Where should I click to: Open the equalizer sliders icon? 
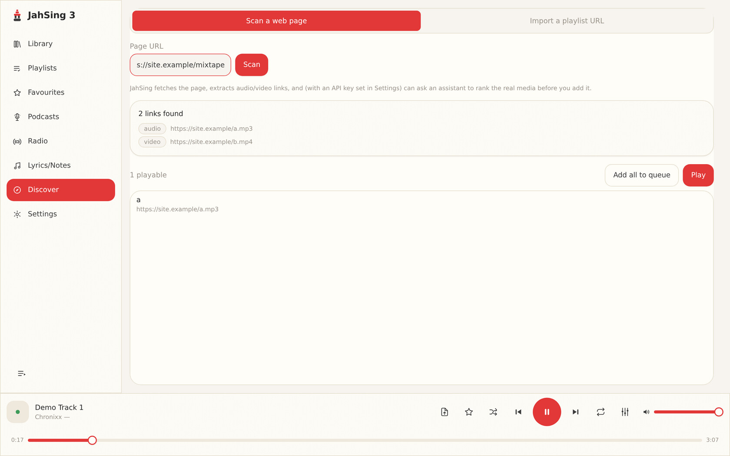[625, 412]
